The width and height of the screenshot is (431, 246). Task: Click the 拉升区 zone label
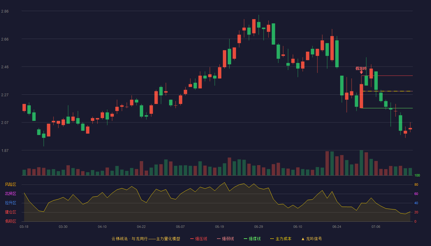[x=10, y=203]
